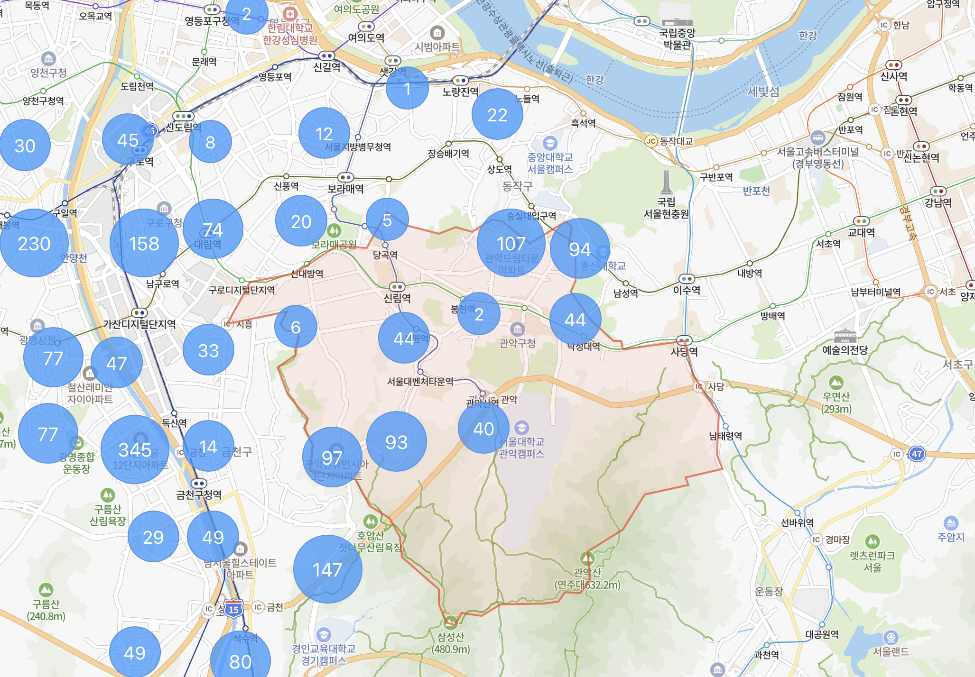
Task: Select the 8 cluster marker
Action: [210, 142]
